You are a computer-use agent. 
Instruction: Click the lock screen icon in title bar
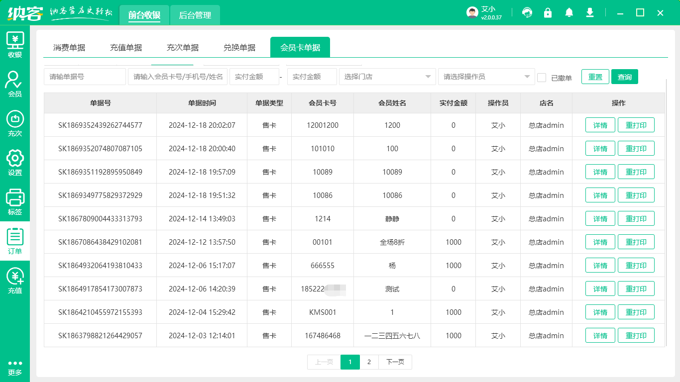(x=548, y=12)
